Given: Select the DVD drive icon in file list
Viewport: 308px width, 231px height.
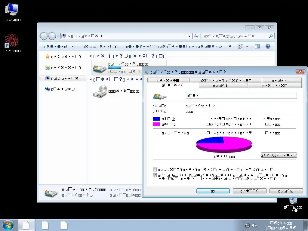Looking at the screenshot, I should coord(100,91).
